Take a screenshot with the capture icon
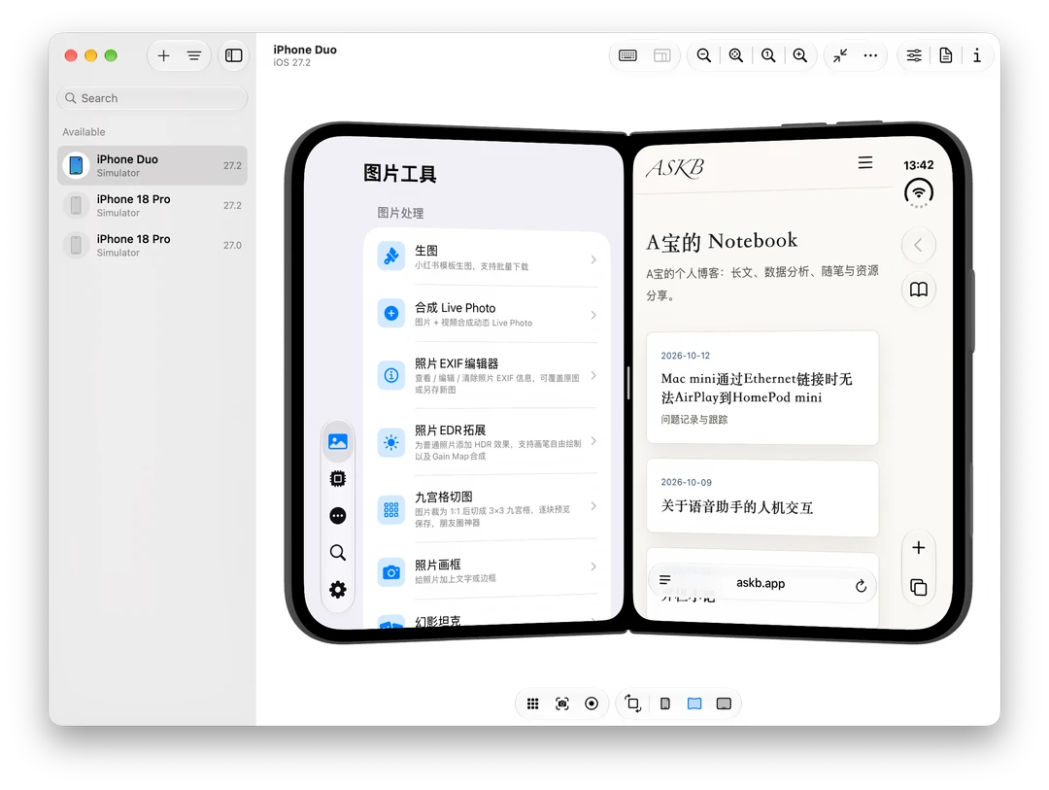 pos(562,704)
